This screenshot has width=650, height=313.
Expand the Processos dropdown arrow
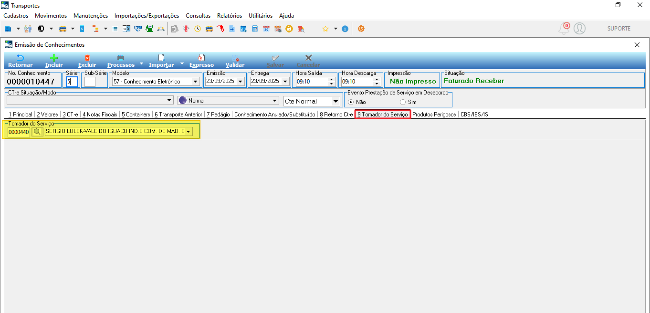tap(141, 63)
